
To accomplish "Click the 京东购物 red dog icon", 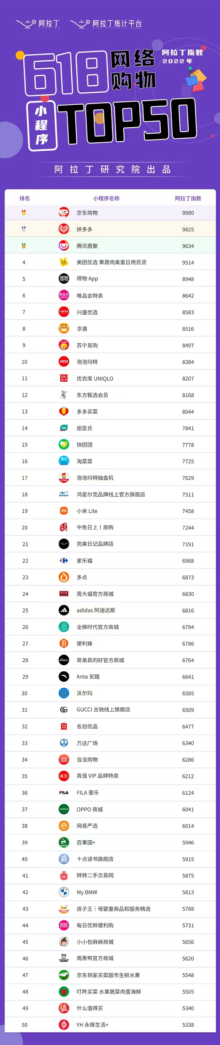I will click(64, 212).
